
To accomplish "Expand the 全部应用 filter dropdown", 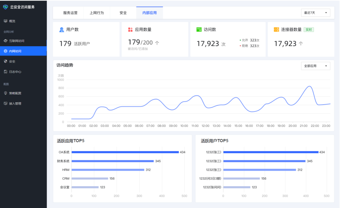I will click(x=316, y=66).
